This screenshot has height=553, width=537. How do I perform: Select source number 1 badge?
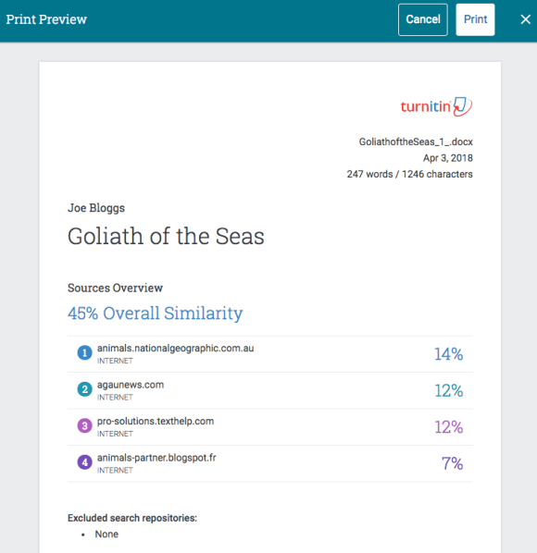pos(85,352)
